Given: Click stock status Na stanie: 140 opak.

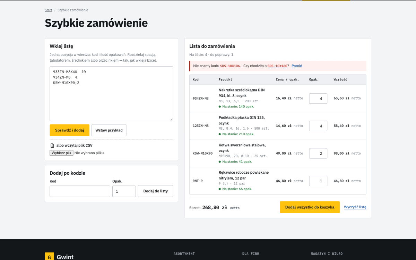Looking at the screenshot, I should (x=236, y=106).
